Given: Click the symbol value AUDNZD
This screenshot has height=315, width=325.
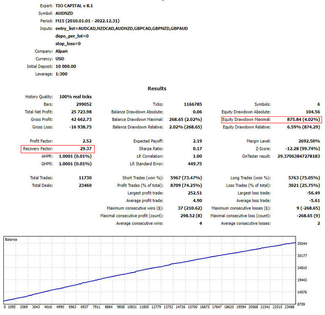Looking at the screenshot, I should tap(64, 13).
